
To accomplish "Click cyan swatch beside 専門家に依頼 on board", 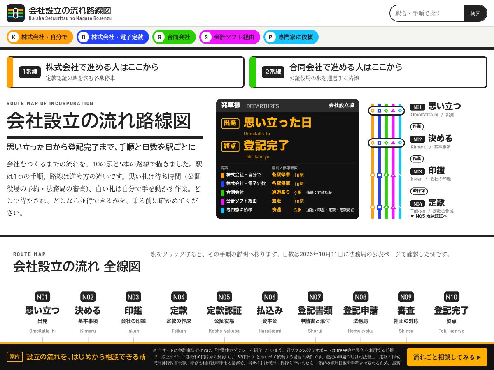I will (223, 210).
